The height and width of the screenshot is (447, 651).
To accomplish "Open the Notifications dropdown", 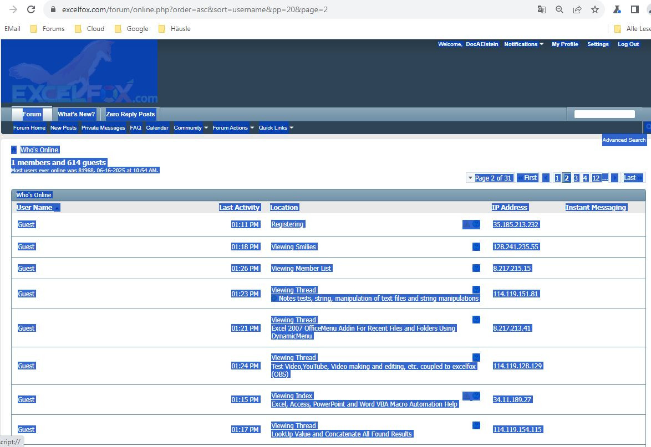I will click(523, 44).
